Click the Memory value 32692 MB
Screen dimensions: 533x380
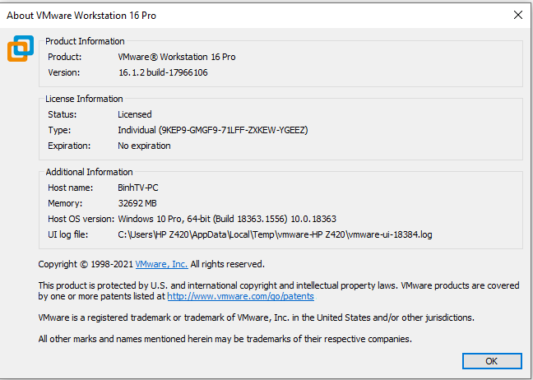click(137, 203)
